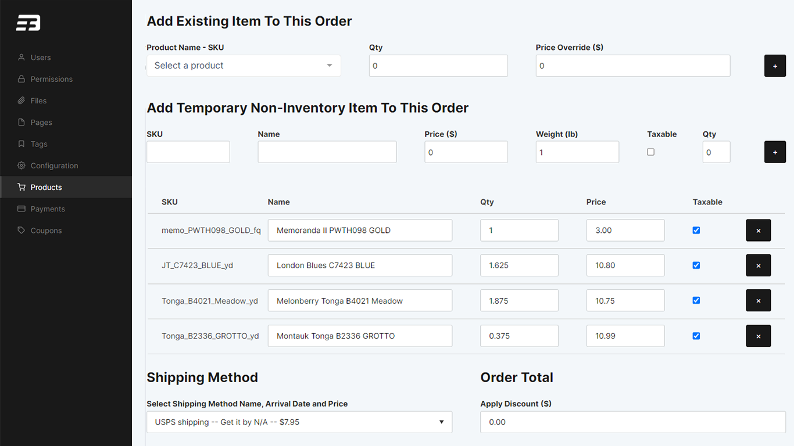
Task: Click the Configuration gear icon
Action: click(22, 166)
